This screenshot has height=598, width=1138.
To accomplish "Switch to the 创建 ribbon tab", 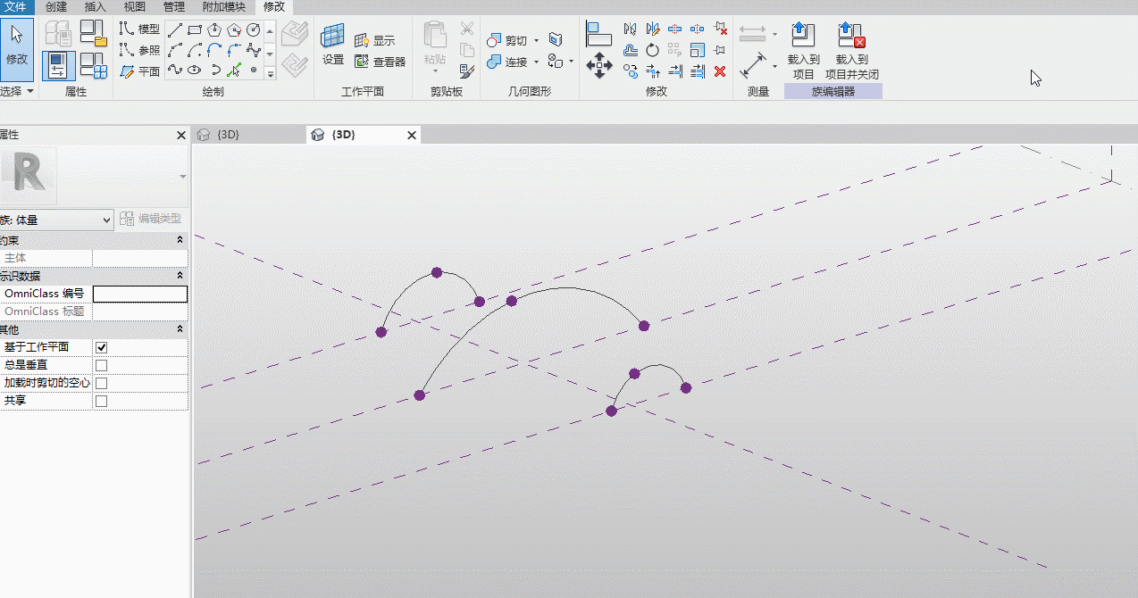I will click(56, 7).
